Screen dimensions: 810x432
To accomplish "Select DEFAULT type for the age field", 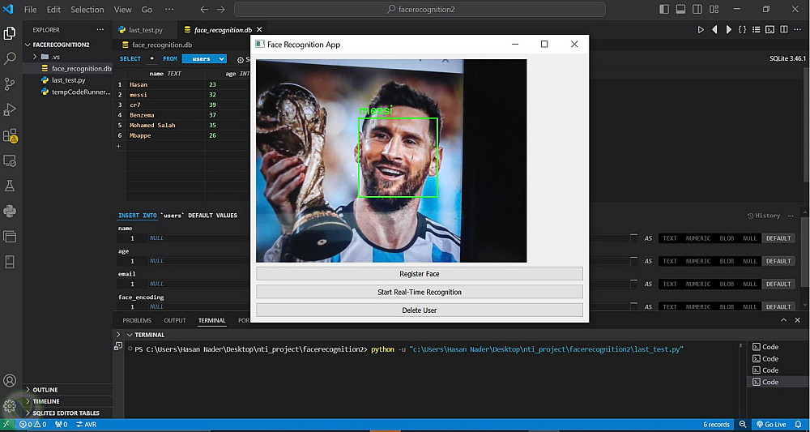I will coord(778,261).
